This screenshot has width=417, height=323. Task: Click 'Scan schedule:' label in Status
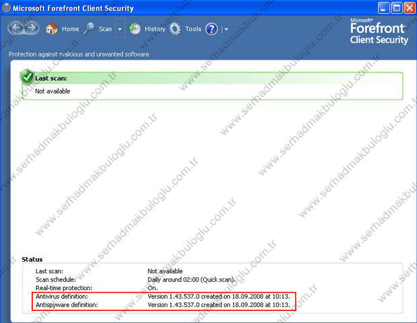coord(56,280)
